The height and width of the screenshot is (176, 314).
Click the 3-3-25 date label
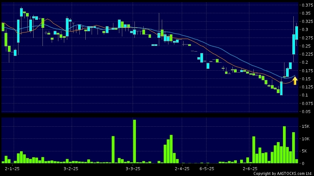(133, 169)
